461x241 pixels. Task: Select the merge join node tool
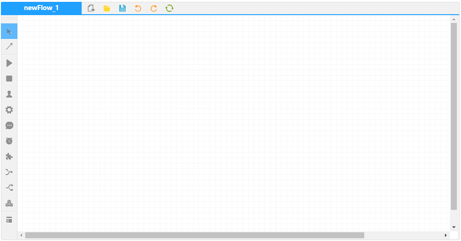[9, 172]
